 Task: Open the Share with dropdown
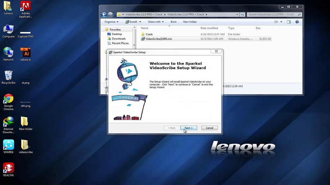tap(156, 22)
